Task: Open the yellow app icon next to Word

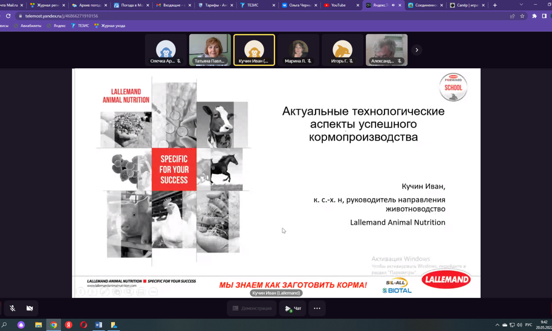Action: [114, 325]
